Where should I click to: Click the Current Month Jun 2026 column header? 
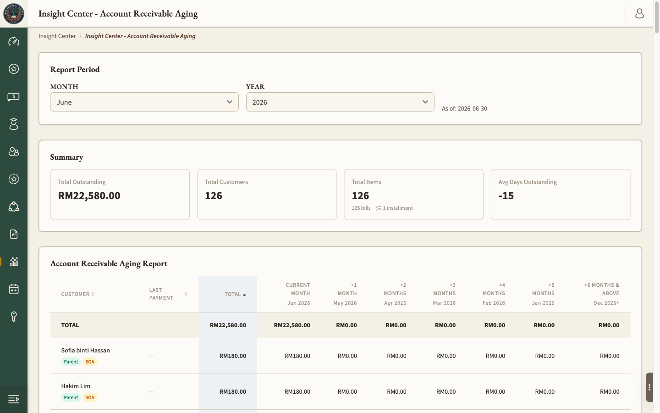click(298, 294)
